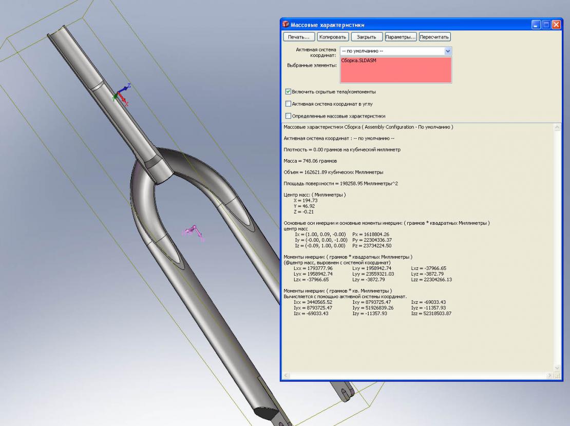Click the Закрыть button

coord(367,37)
